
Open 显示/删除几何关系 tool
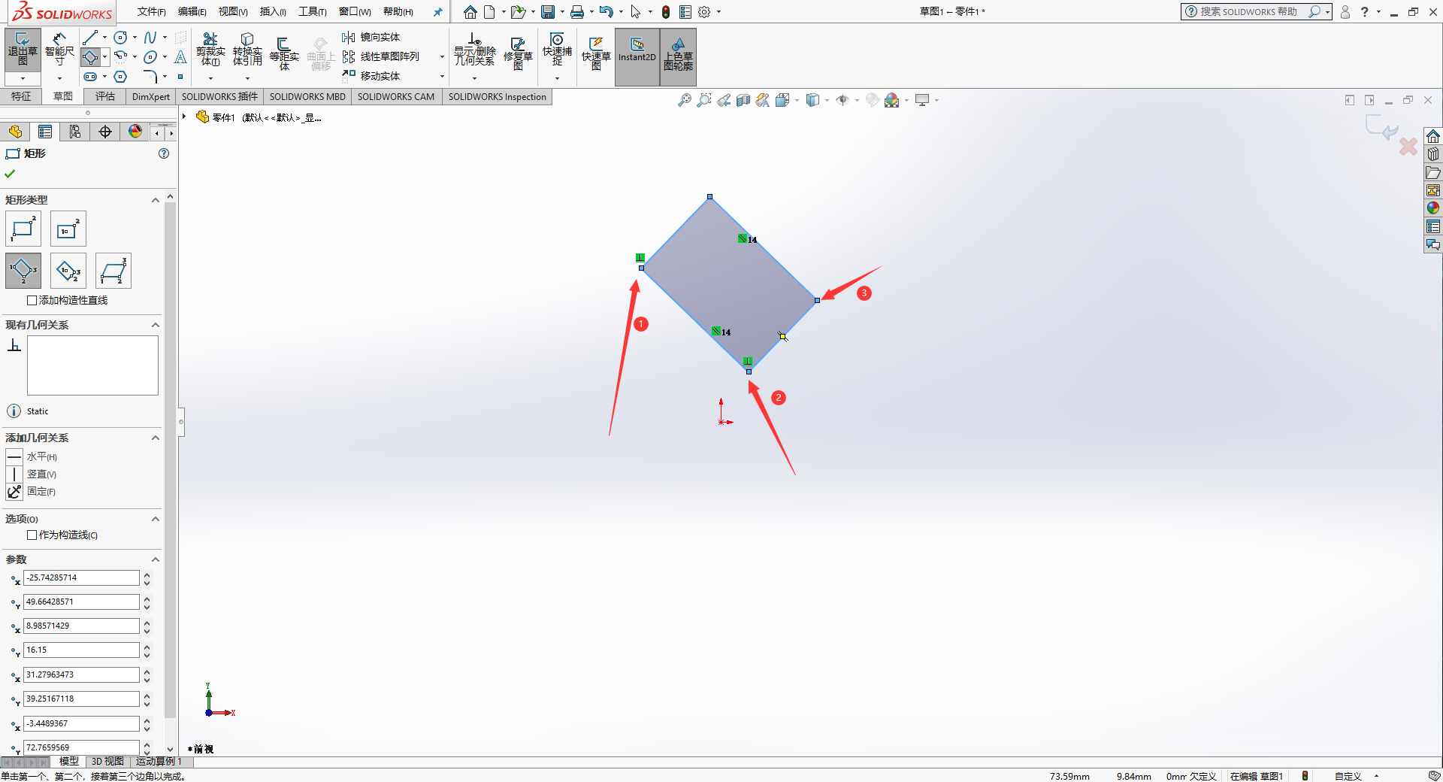tap(474, 50)
